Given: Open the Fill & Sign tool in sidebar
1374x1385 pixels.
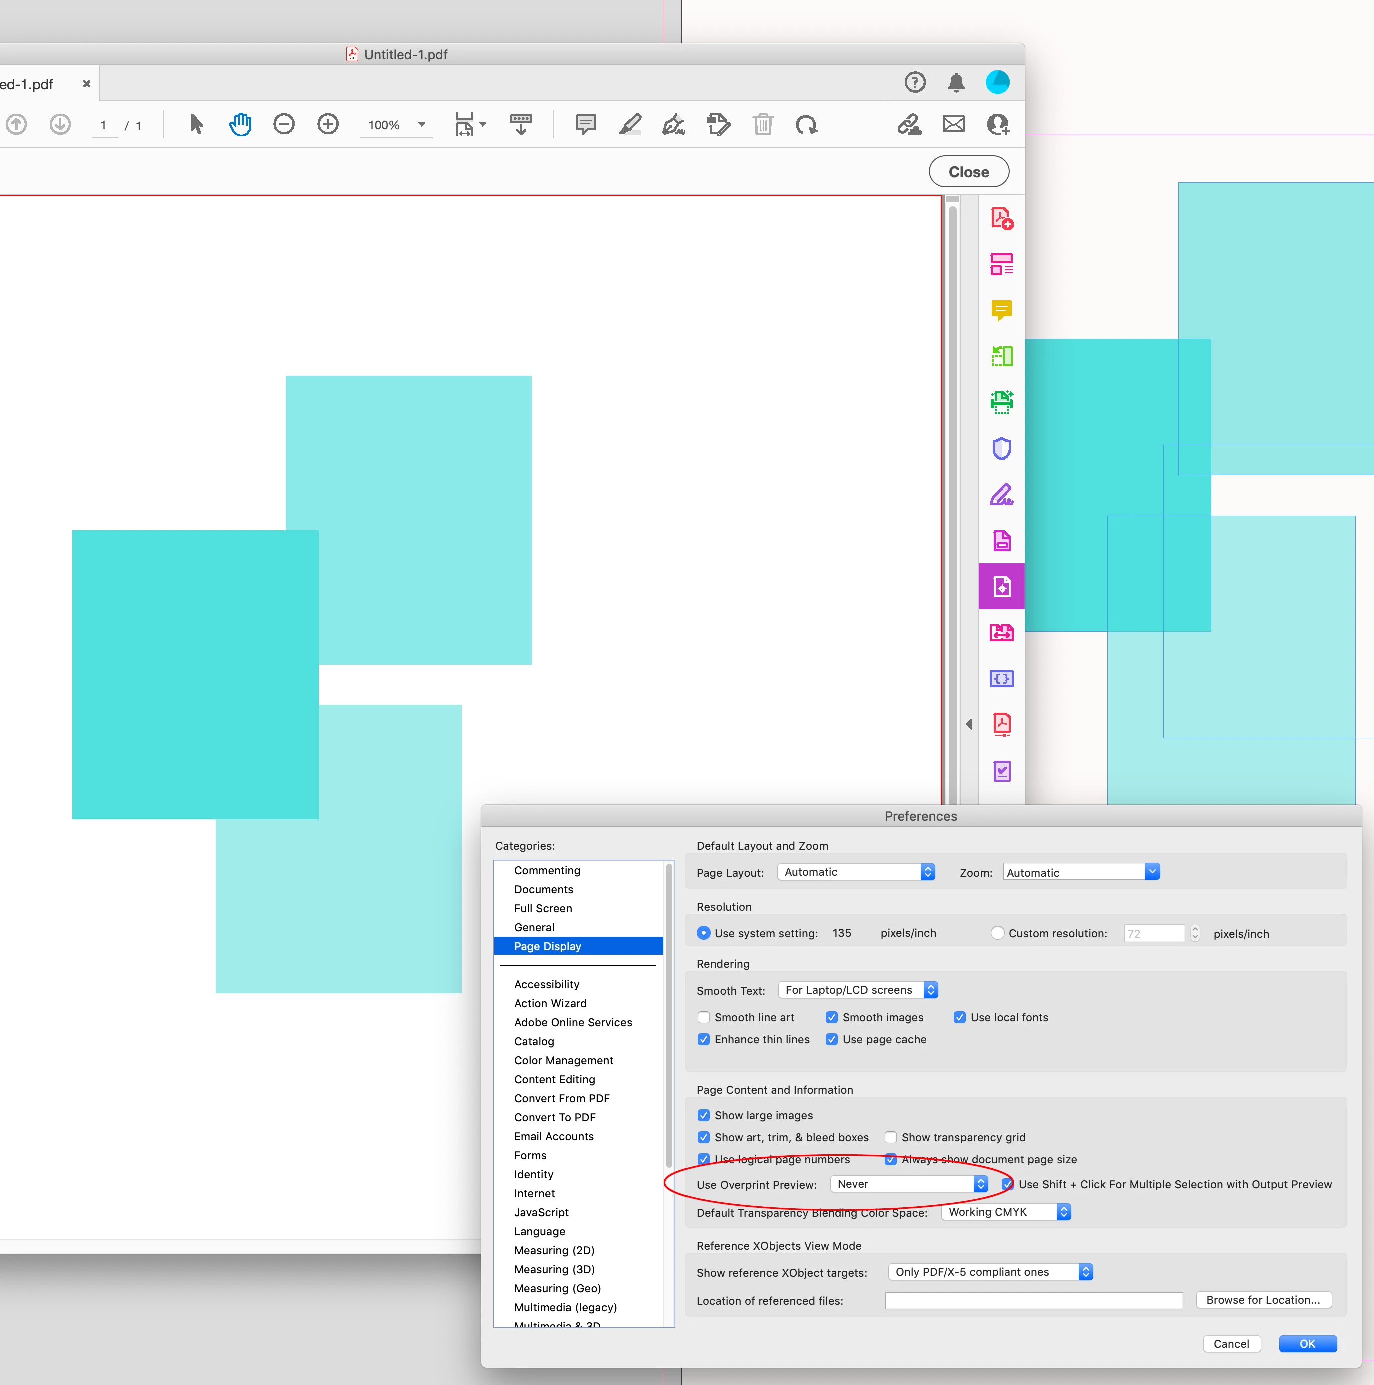Looking at the screenshot, I should 1001,495.
